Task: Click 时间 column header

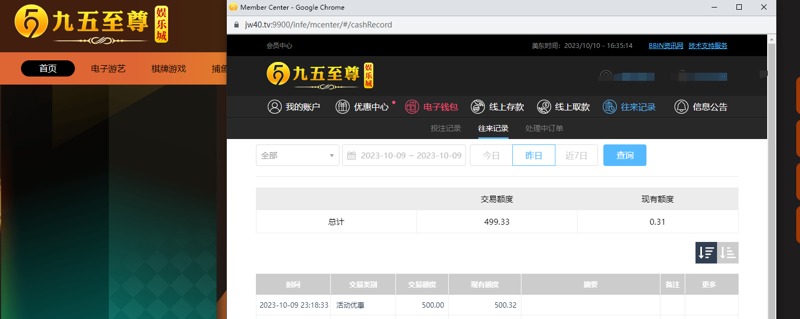Action: point(293,285)
